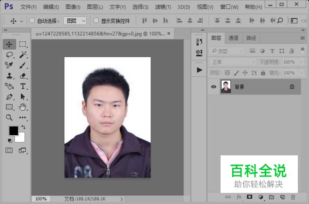
Task: Toggle lock transparent pixels
Action: pyautogui.click(x=227, y=73)
